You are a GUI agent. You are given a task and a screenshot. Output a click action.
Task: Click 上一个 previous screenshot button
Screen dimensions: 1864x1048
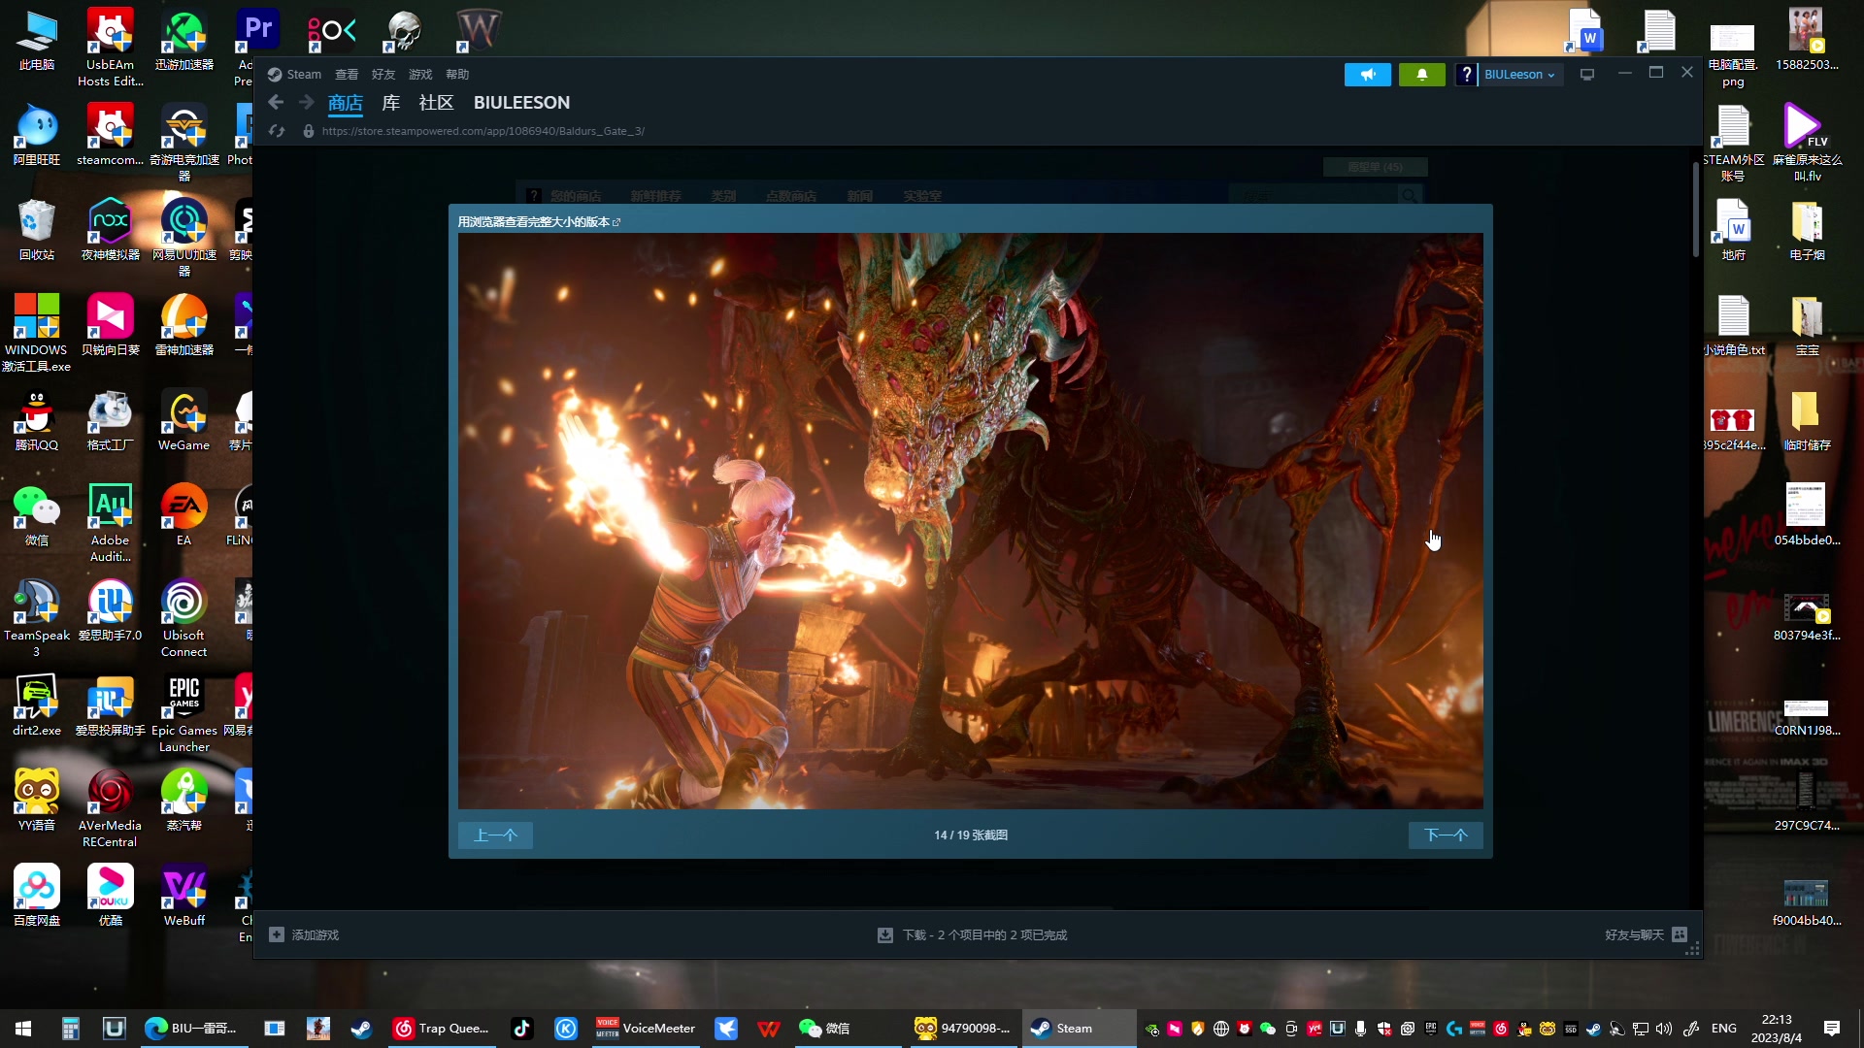495,835
